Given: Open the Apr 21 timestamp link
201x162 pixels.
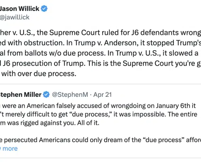Looking at the screenshot, I should [102, 95].
